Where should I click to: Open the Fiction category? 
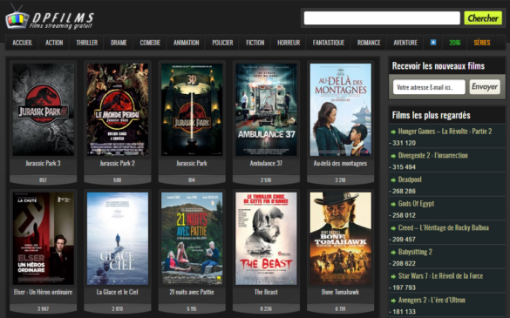[x=255, y=43]
